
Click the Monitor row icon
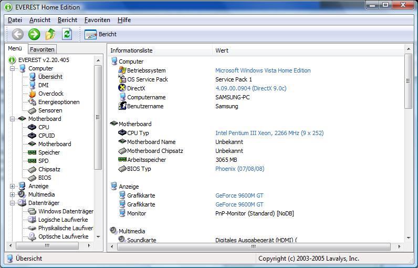point(122,213)
